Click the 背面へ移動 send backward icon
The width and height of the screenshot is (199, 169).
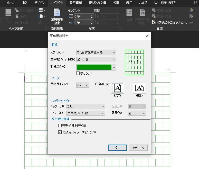(154, 16)
